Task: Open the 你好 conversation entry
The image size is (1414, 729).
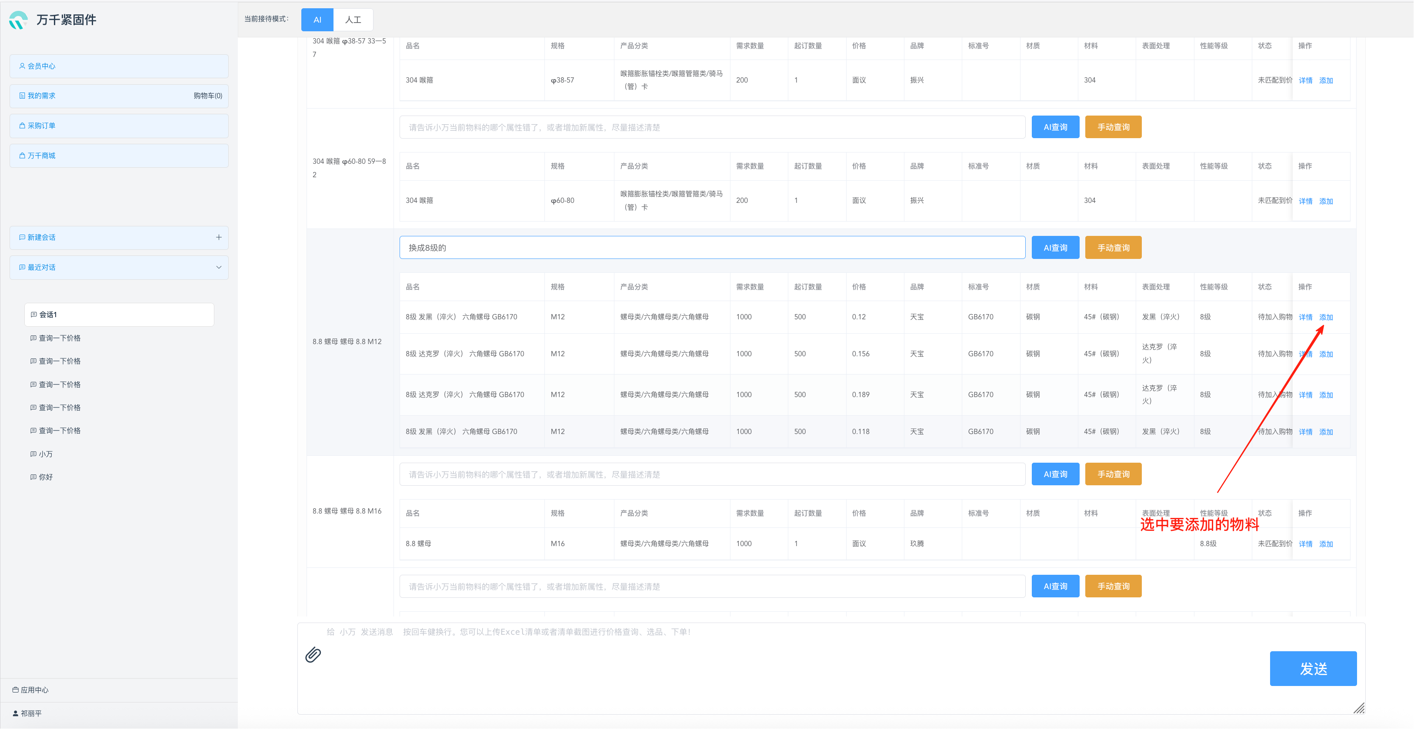Action: (46, 477)
